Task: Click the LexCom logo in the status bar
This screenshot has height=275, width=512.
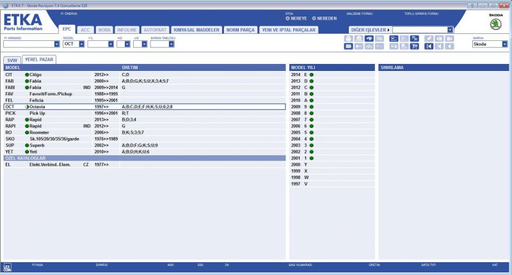Action: [7, 267]
